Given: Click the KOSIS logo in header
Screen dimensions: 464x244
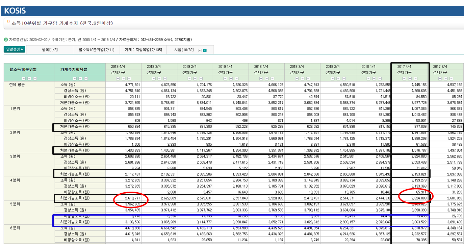Looking at the screenshot, I should coord(15,10).
